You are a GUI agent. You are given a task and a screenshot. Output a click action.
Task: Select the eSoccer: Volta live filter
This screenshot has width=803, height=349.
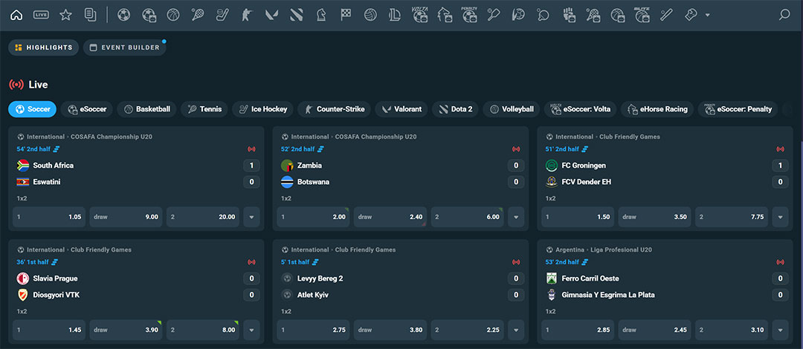click(580, 109)
